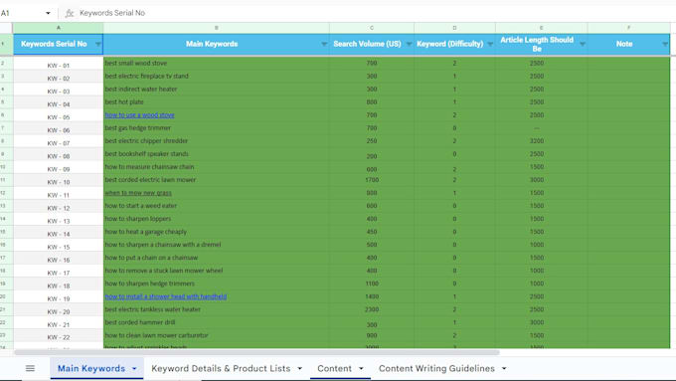676x381 pixels.
Task: Select cell 'how to remove a stuck lawn mower wheel'
Action: (x=217, y=271)
